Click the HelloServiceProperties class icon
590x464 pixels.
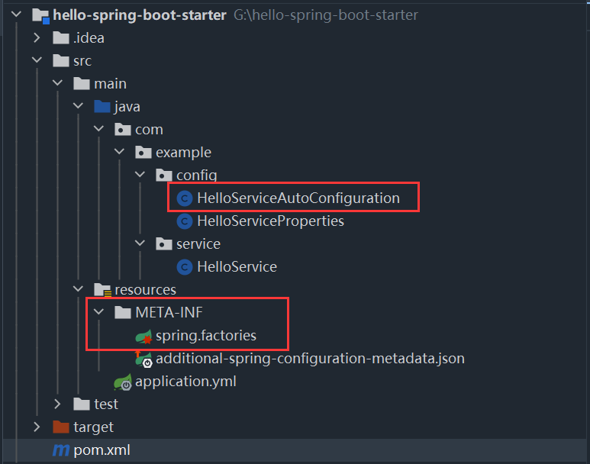click(x=184, y=221)
